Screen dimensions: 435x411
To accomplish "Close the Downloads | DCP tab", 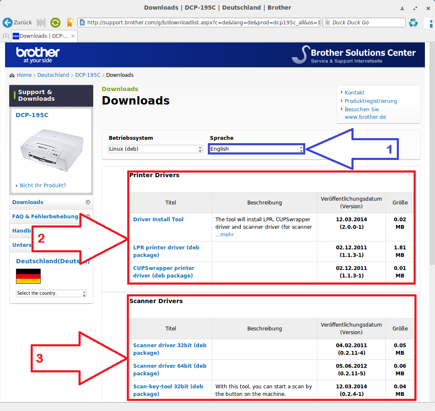I will pos(73,36).
